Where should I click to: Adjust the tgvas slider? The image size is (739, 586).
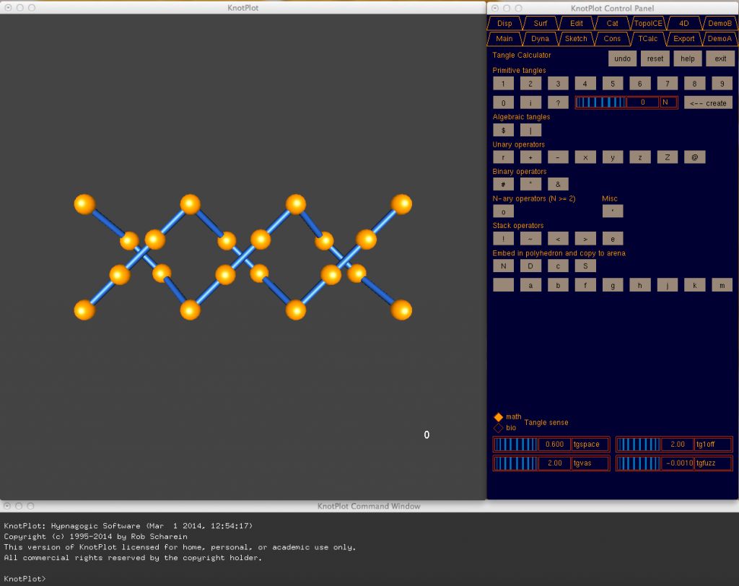click(515, 463)
